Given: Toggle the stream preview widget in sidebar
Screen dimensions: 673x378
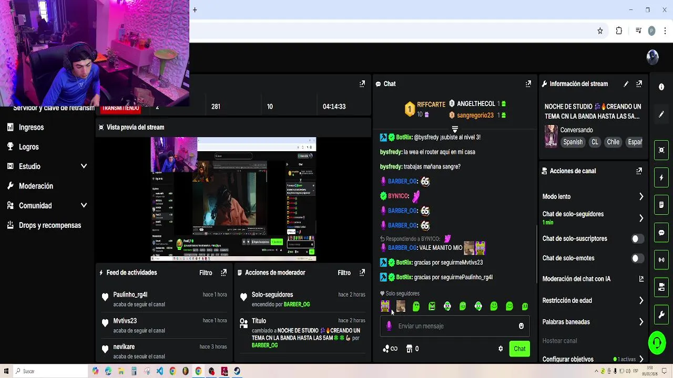Looking at the screenshot, I should (661, 150).
